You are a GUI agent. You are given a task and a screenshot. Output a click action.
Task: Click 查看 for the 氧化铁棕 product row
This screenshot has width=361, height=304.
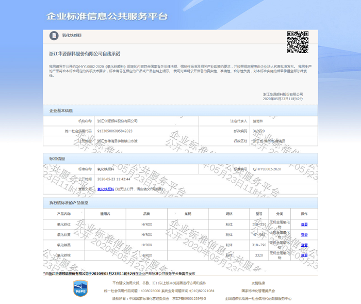304,255
